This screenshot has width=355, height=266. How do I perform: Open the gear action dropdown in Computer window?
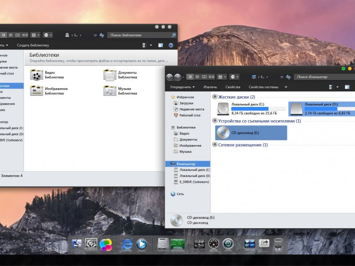[234, 77]
